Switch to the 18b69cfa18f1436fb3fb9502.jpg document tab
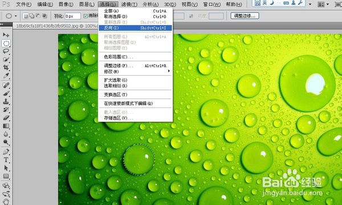 (56, 26)
